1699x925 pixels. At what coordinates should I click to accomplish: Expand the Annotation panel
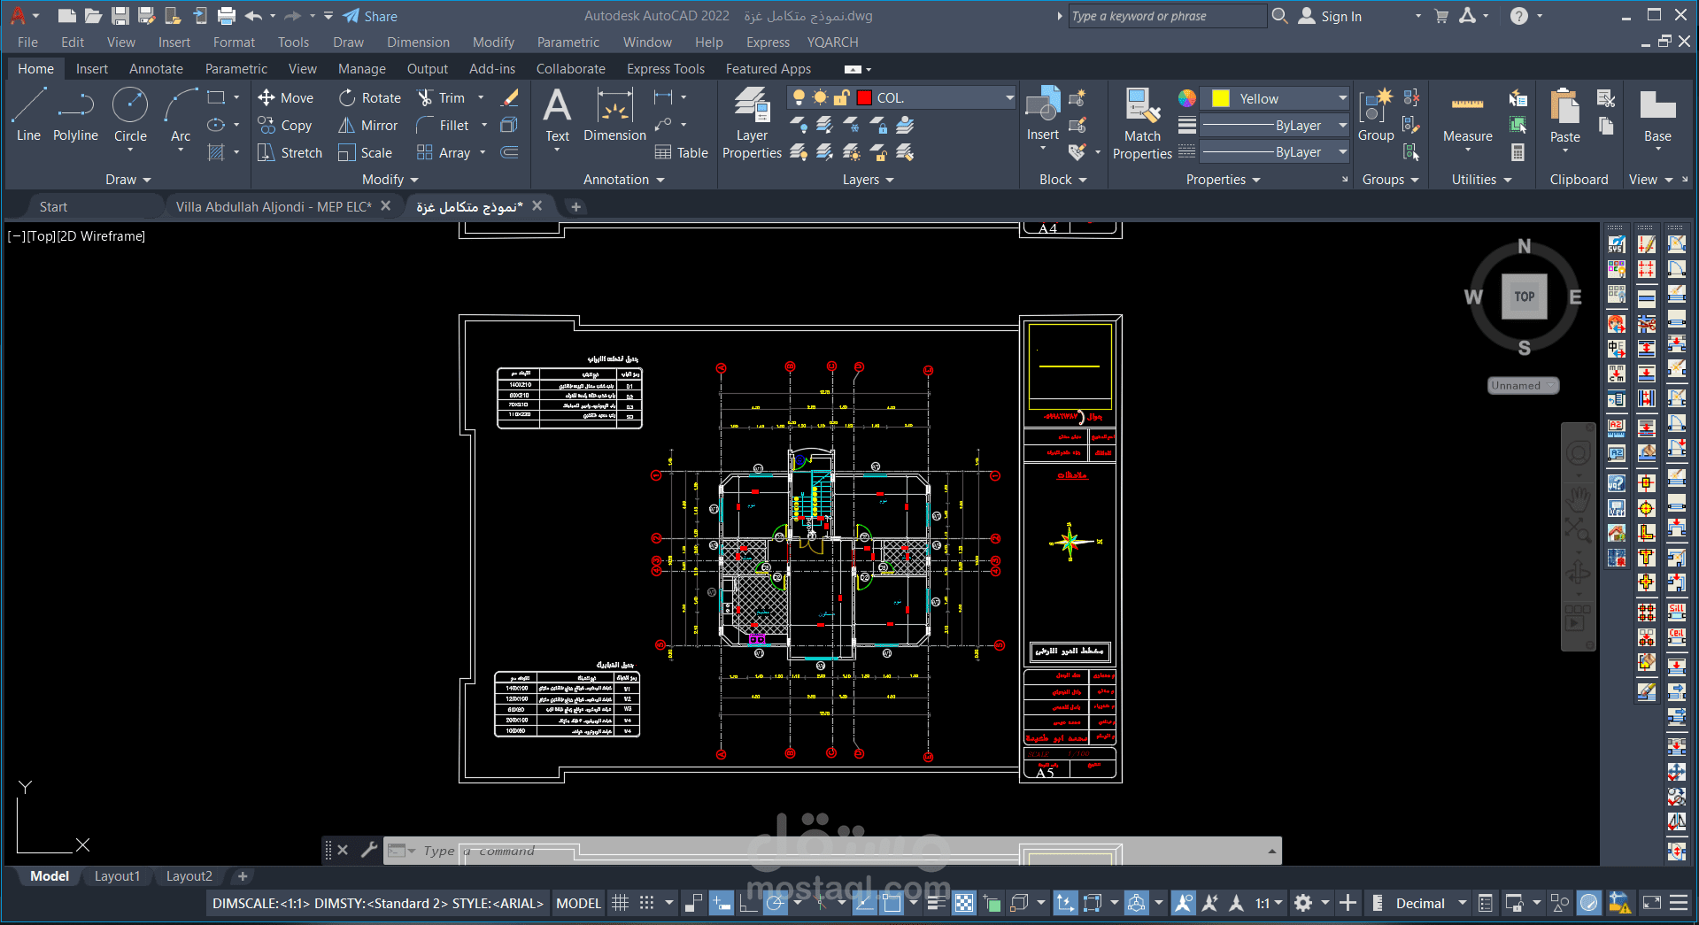point(624,180)
